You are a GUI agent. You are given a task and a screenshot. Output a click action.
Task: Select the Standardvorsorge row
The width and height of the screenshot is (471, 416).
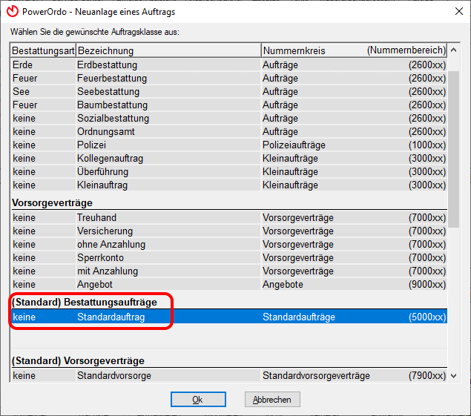tap(229, 375)
